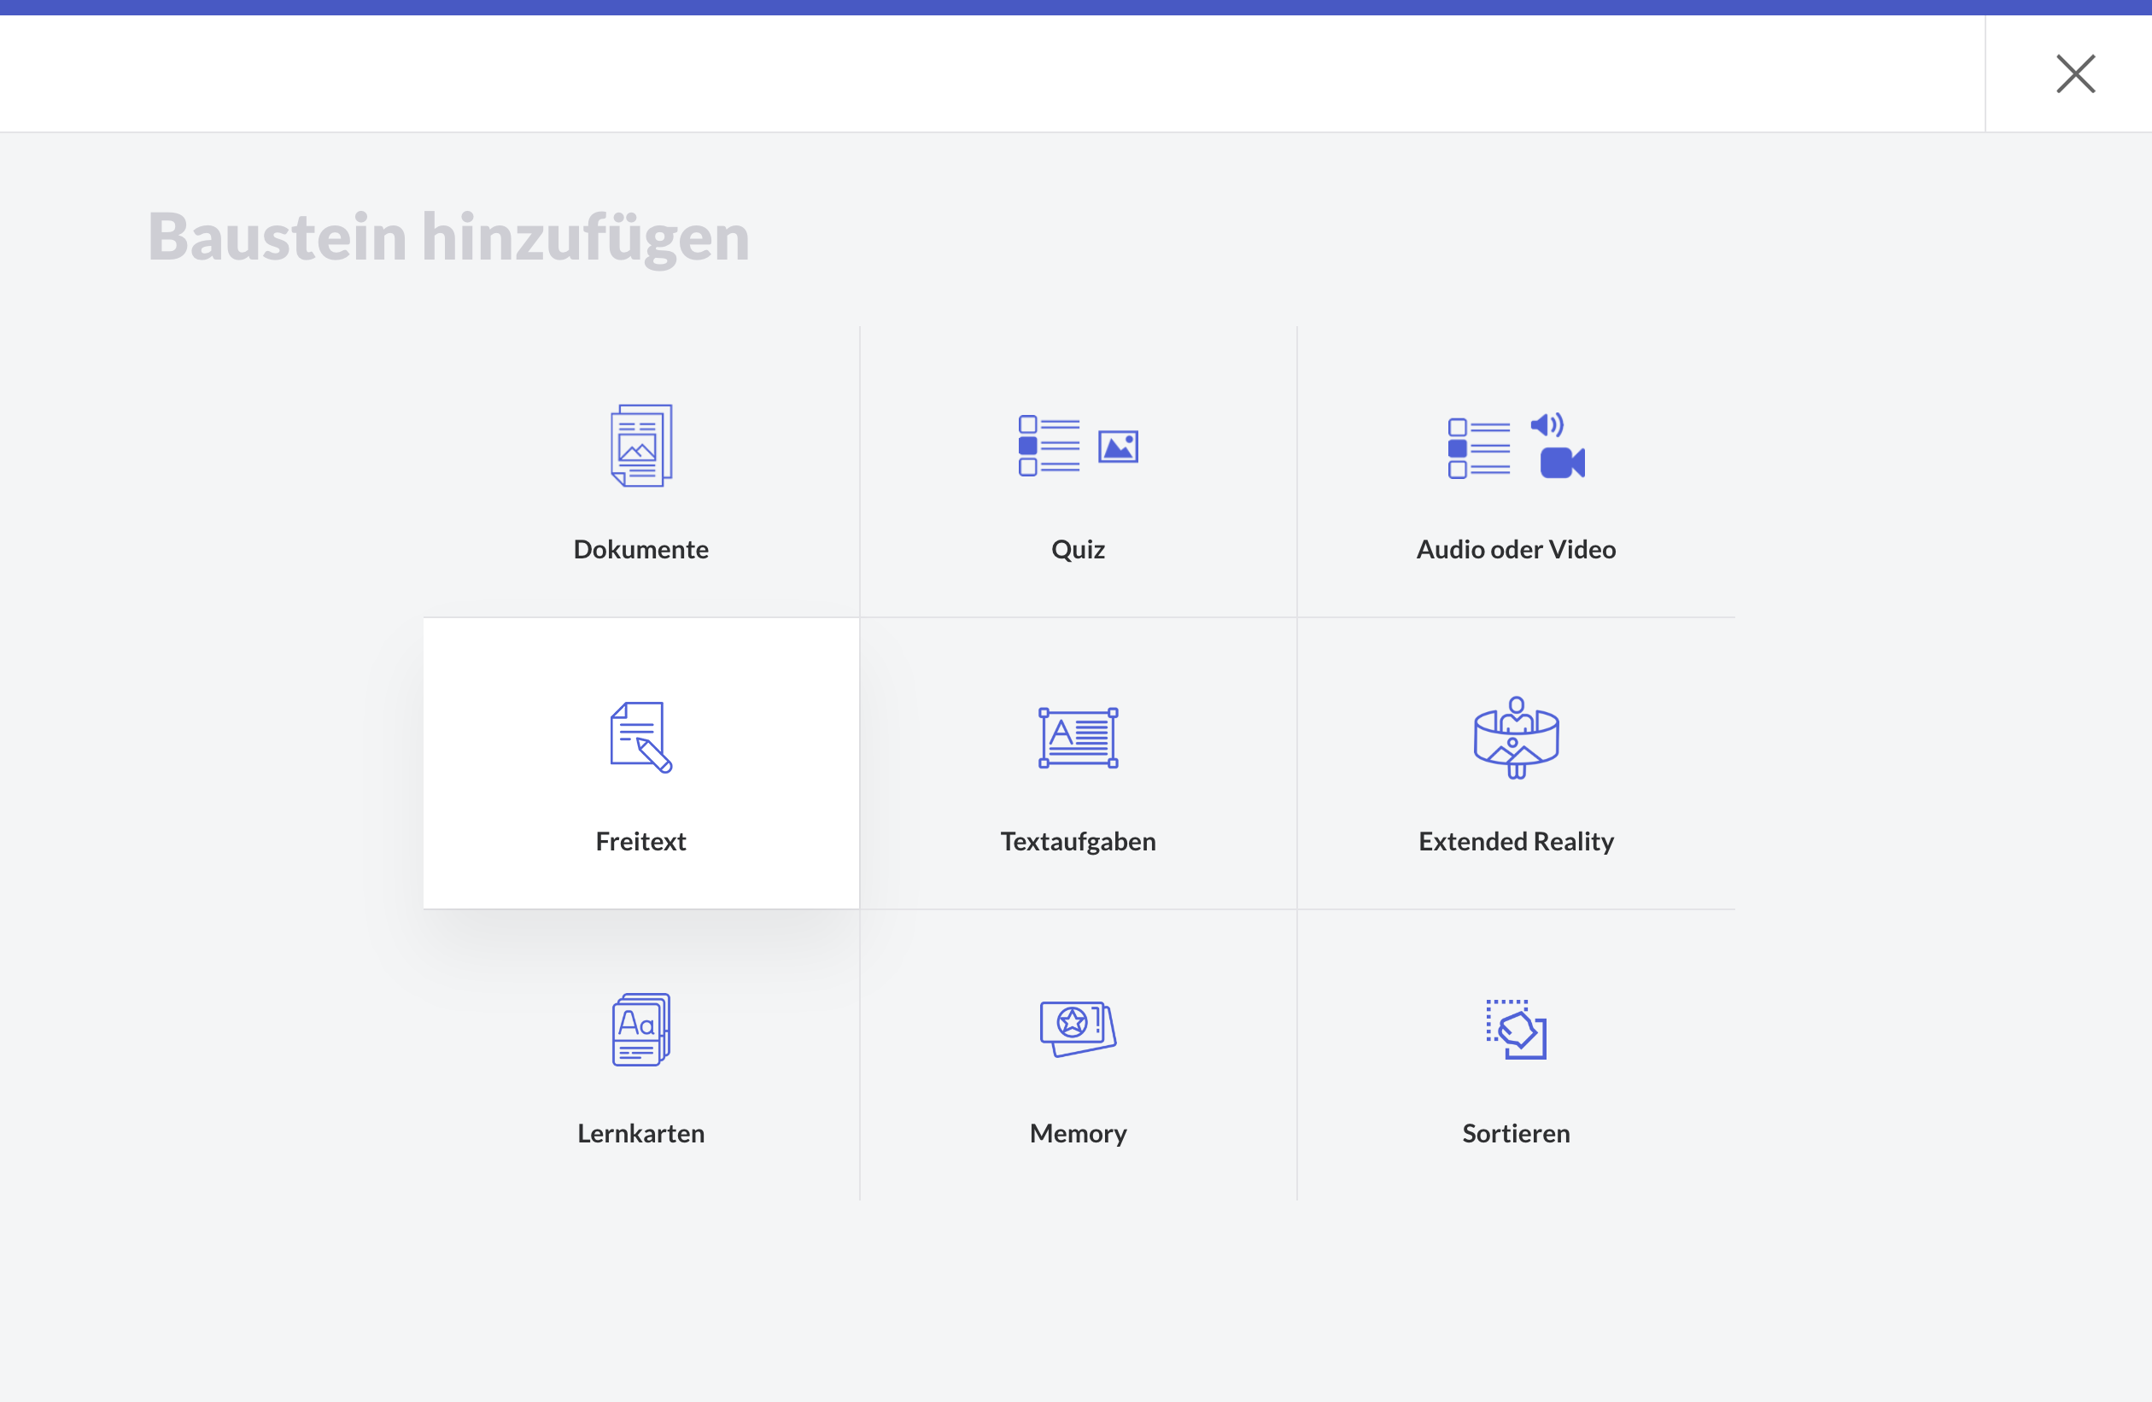Click the Extended Reality label
The image size is (2152, 1402).
click(x=1516, y=841)
